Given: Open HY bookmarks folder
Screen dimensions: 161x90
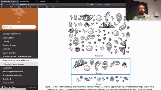Looking at the screenshot, I should tap(27, 7).
